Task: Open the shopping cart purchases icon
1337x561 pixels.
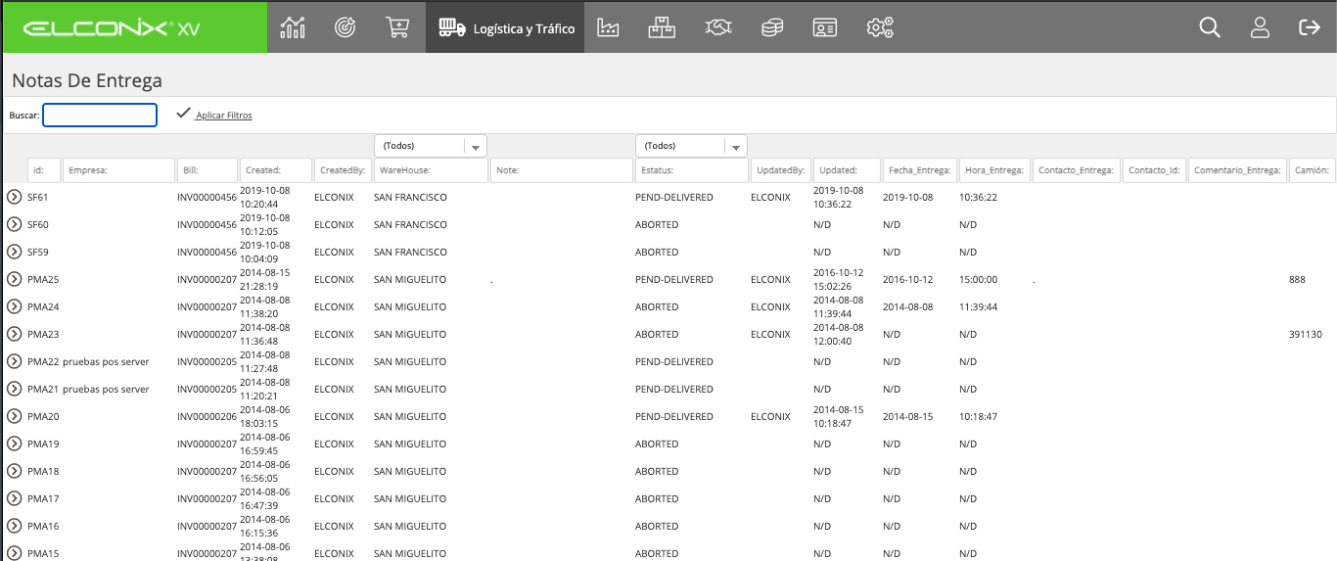Action: coord(397,27)
